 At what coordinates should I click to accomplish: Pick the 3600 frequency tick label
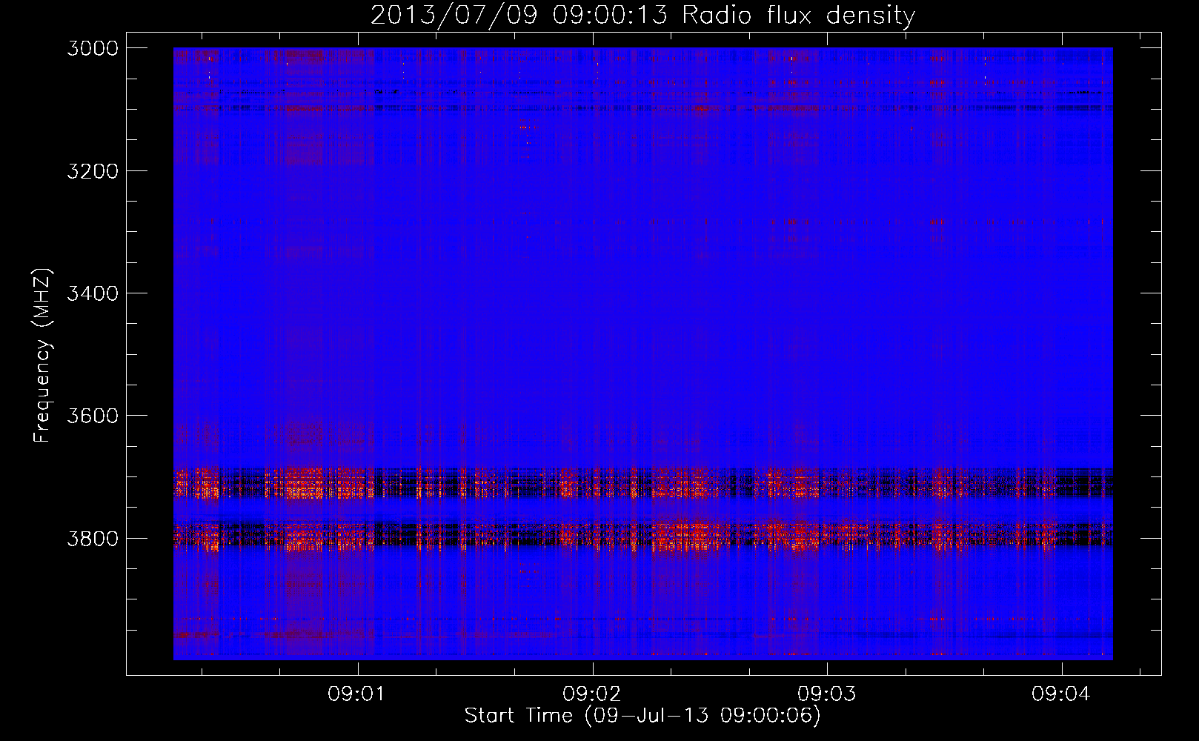[x=93, y=416]
